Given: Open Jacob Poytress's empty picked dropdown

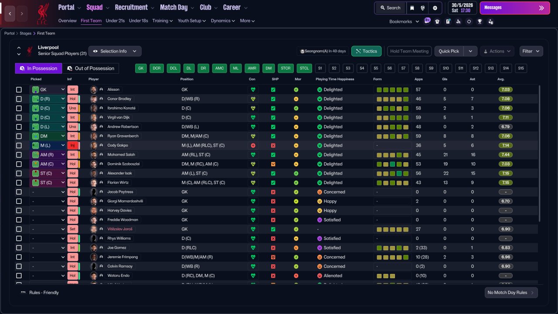Looking at the screenshot, I should 48,192.
